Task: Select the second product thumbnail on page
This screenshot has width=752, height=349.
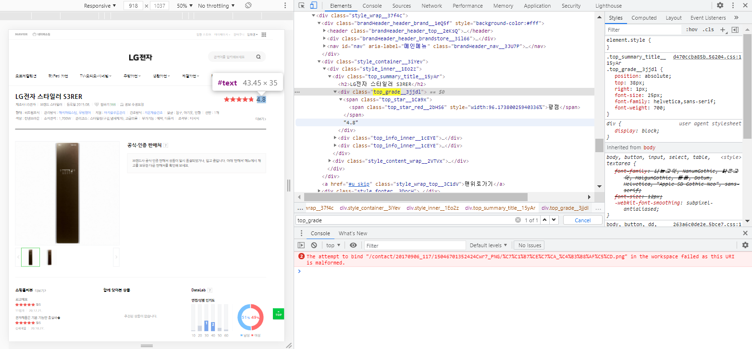Action: click(50, 257)
